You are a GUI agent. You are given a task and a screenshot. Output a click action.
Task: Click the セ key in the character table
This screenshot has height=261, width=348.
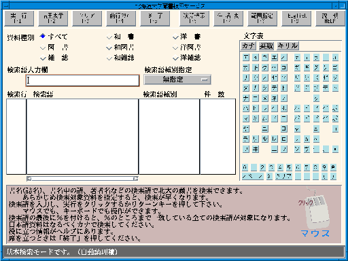[275, 77]
